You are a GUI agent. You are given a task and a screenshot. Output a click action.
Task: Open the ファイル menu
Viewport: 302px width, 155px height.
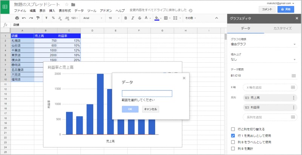tap(20, 11)
